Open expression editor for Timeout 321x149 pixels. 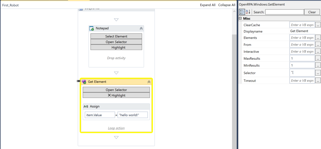(x=318, y=80)
